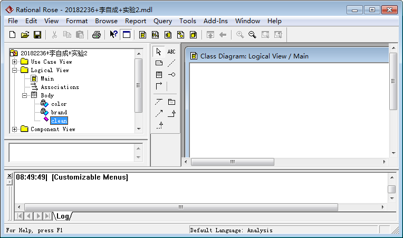Open the Edit menu
403x238 pixels.
(31, 21)
